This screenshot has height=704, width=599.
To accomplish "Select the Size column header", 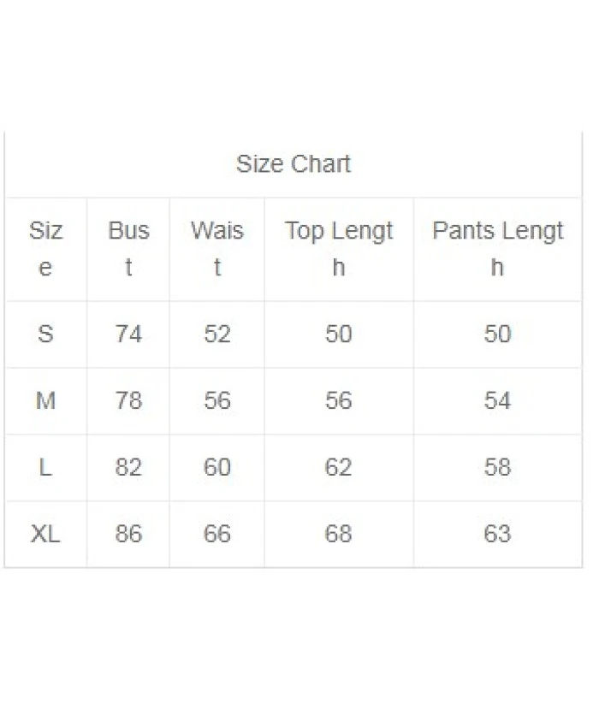I will [45, 249].
